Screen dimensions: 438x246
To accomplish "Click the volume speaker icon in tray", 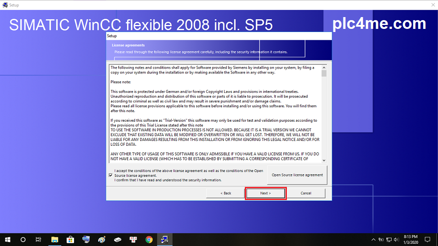I will pos(396,239).
